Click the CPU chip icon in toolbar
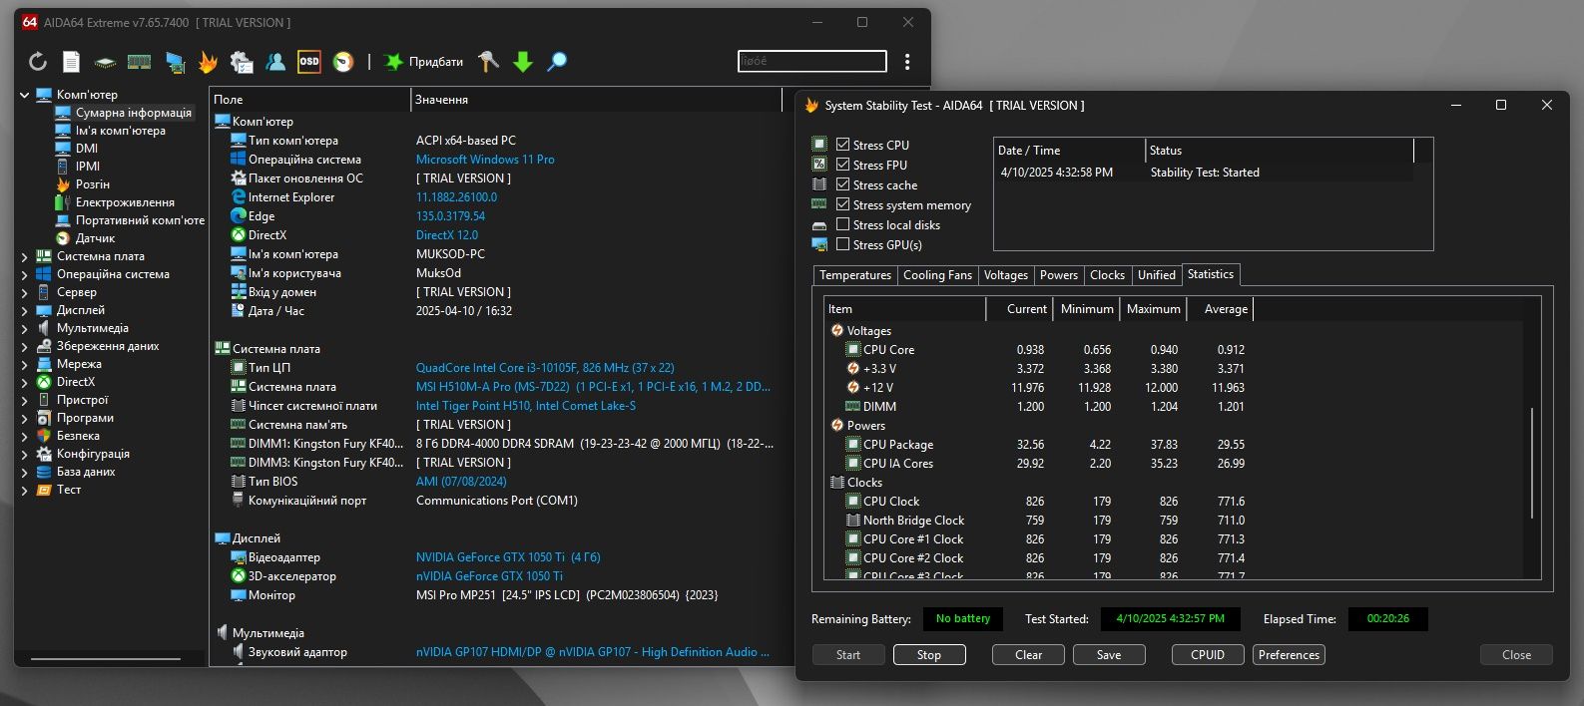 [x=105, y=62]
